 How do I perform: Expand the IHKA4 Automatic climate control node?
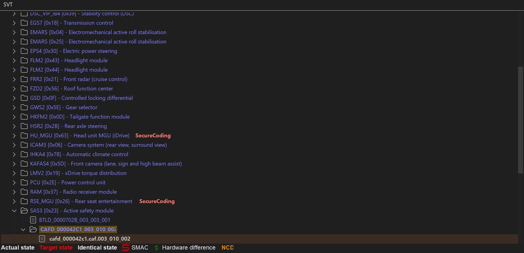(x=14, y=155)
